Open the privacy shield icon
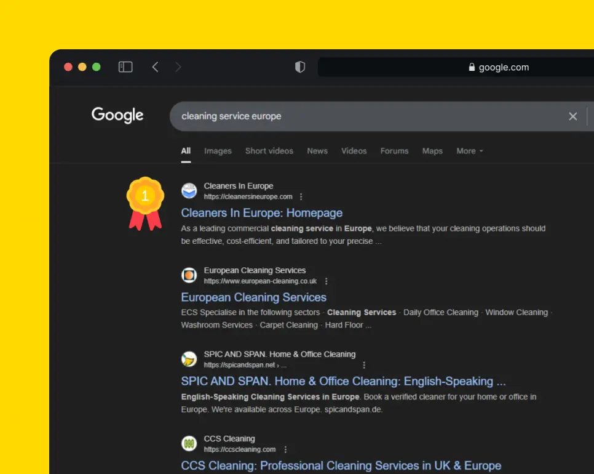The height and width of the screenshot is (474, 594). pyautogui.click(x=300, y=67)
